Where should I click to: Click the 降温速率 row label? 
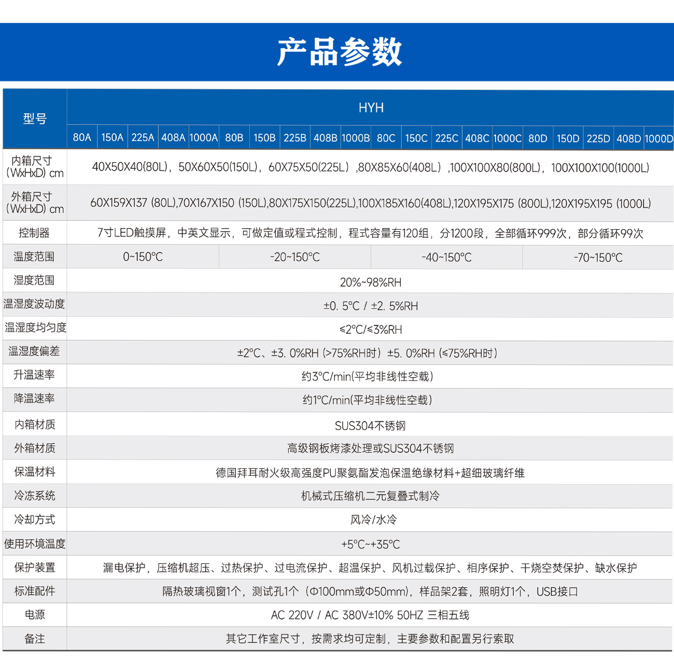pyautogui.click(x=34, y=399)
